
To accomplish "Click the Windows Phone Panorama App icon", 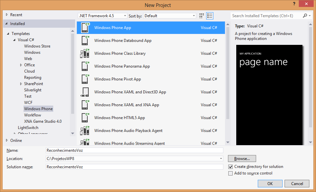I will click(85, 66).
